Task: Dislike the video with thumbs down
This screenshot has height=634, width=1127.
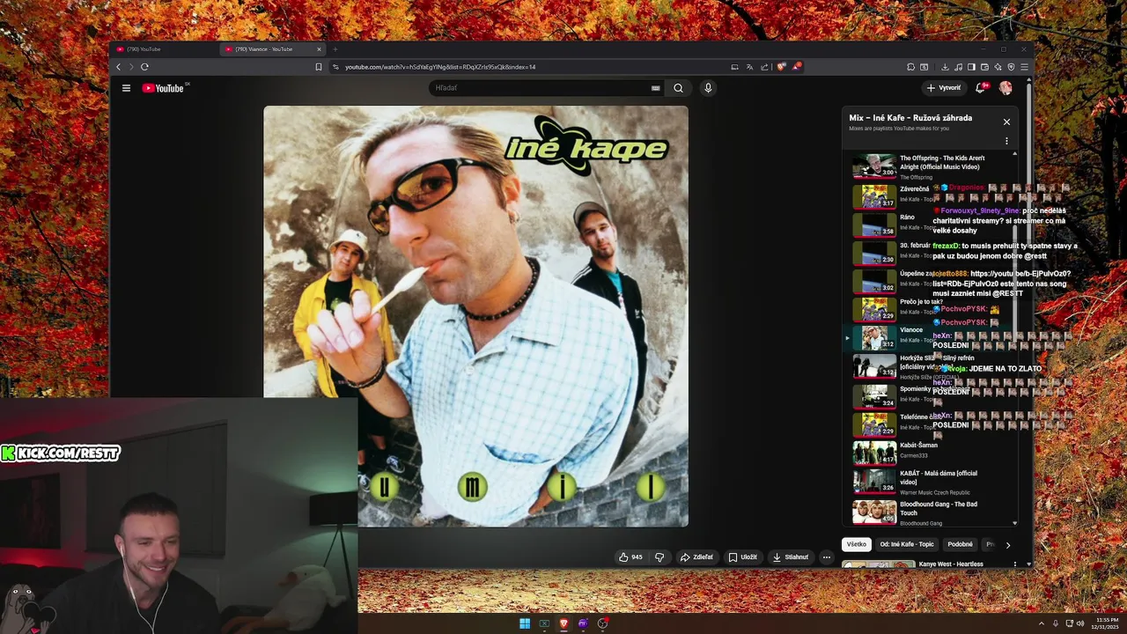Action: tap(659, 557)
